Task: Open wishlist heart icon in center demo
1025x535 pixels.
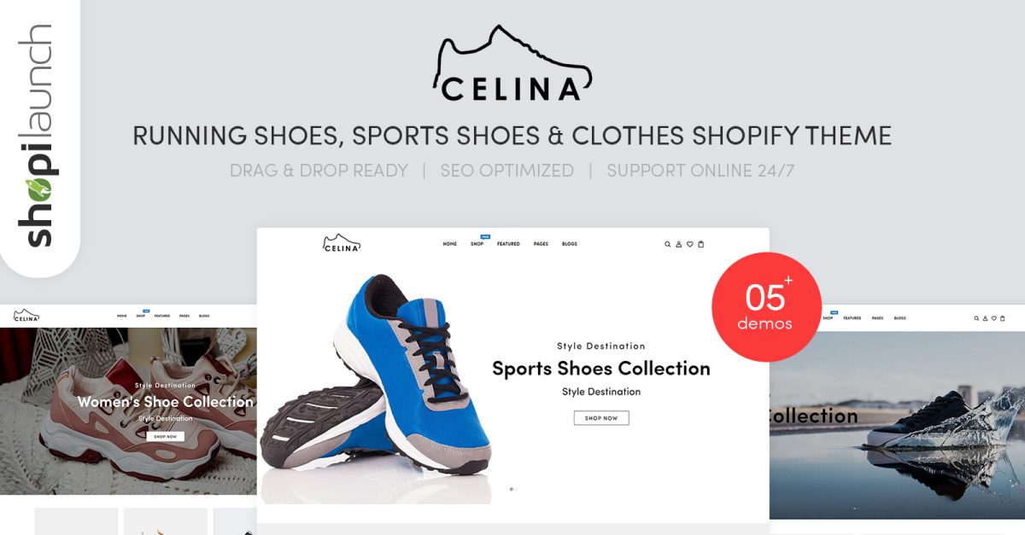Action: point(690,244)
